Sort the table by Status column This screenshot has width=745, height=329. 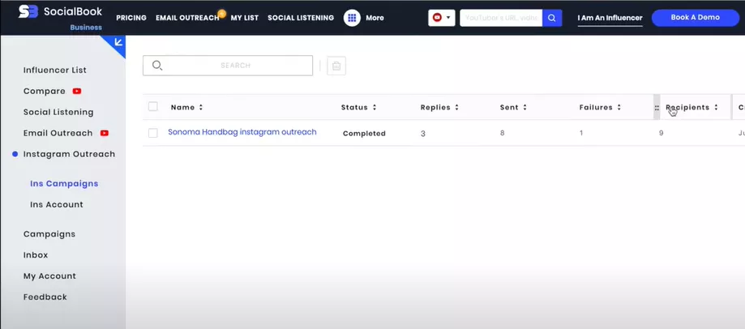pos(375,107)
